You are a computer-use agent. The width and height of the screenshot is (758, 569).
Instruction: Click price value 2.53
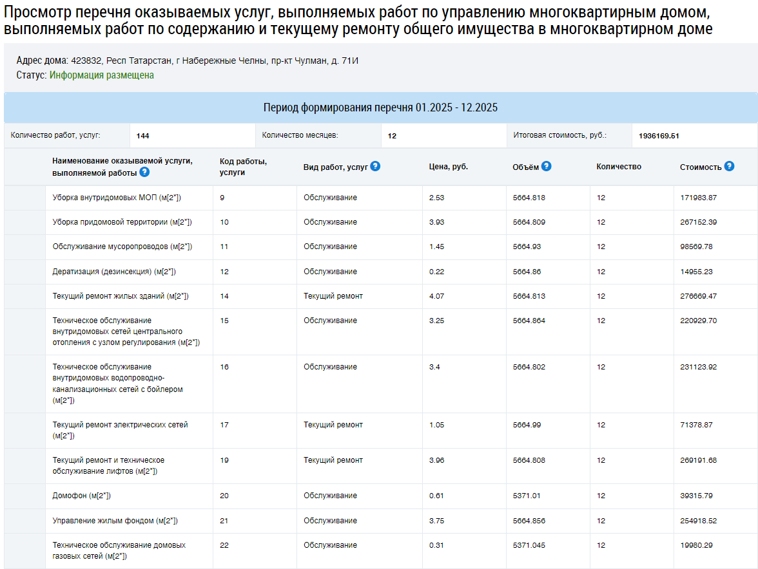[x=436, y=198]
